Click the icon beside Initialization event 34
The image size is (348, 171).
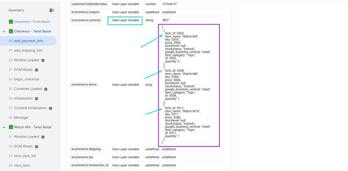(x=36, y=98)
